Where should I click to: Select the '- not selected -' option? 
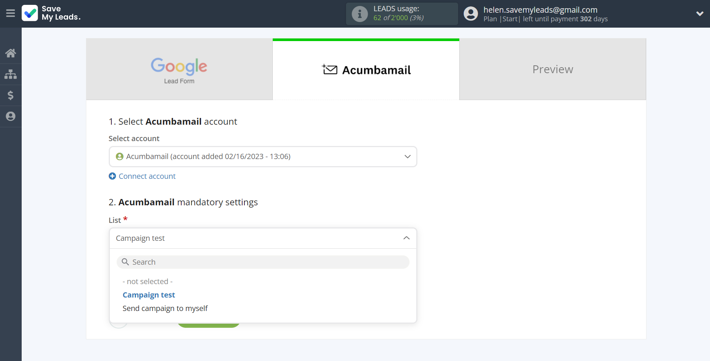pyautogui.click(x=147, y=281)
